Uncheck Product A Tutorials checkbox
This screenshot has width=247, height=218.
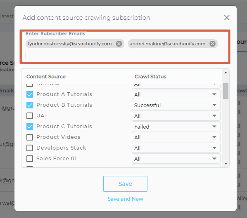tap(30, 94)
